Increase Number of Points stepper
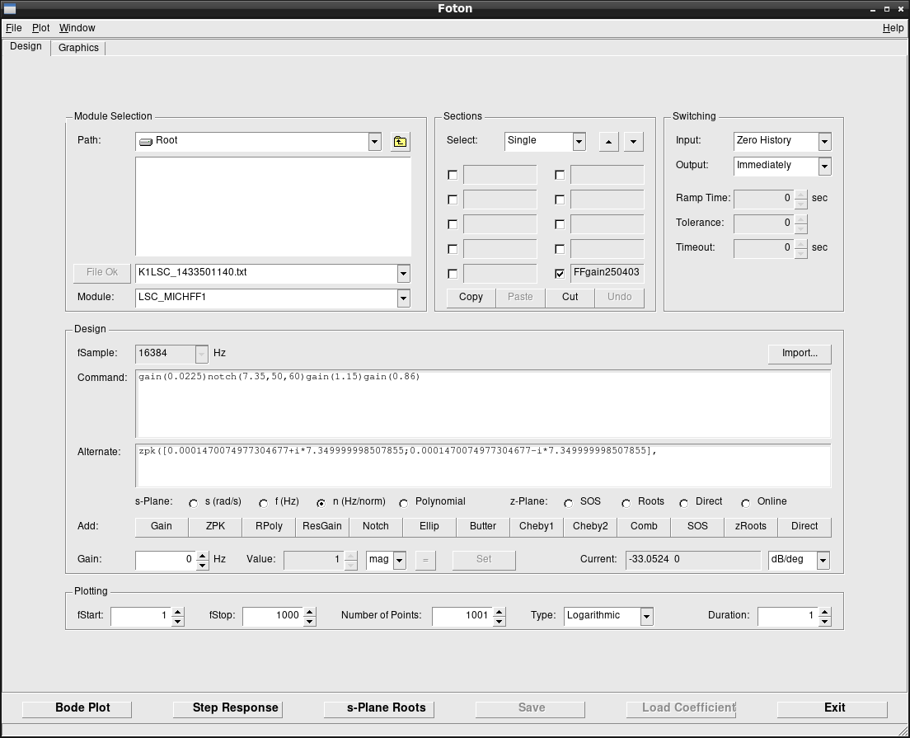Screen dimensions: 910x738 [500, 612]
